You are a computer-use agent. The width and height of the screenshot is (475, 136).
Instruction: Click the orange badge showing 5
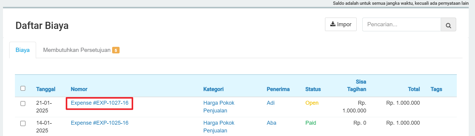point(116,50)
